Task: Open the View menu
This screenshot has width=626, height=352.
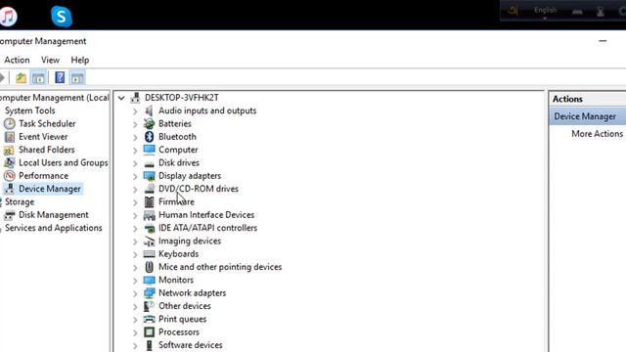Action: (50, 60)
